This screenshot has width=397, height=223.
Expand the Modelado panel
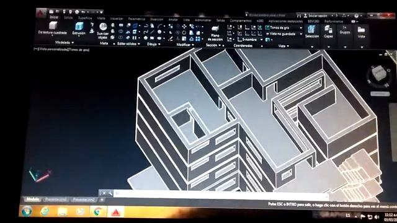65,43
